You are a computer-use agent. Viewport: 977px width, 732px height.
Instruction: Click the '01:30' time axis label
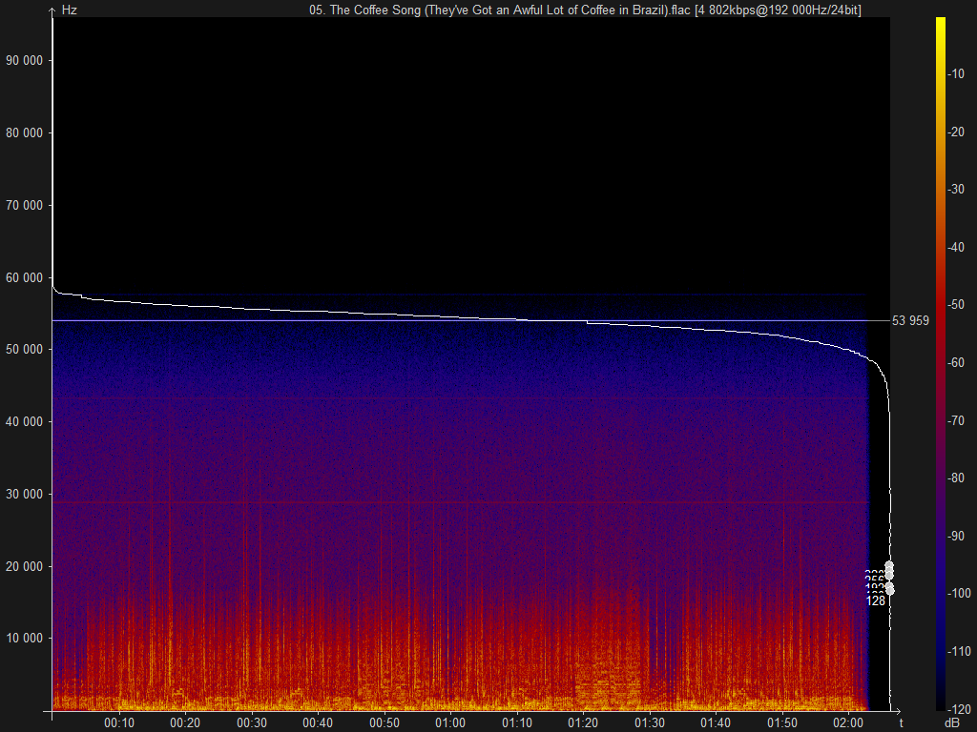[x=650, y=722]
